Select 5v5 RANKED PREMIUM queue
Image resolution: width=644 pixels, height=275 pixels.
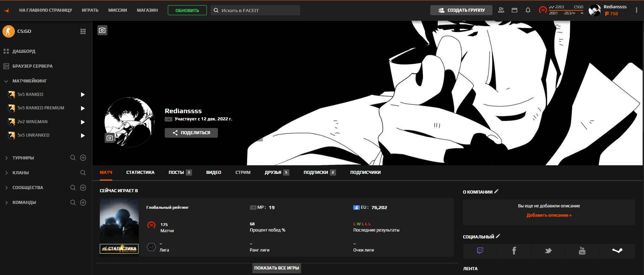[41, 108]
